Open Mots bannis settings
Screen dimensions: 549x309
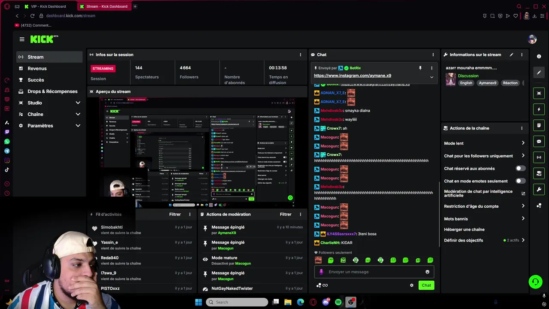[x=484, y=219]
